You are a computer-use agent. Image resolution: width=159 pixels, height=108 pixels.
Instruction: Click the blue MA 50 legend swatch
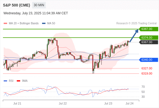(44, 23)
